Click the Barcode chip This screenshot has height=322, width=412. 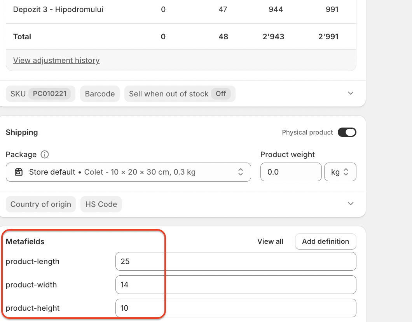coord(100,94)
